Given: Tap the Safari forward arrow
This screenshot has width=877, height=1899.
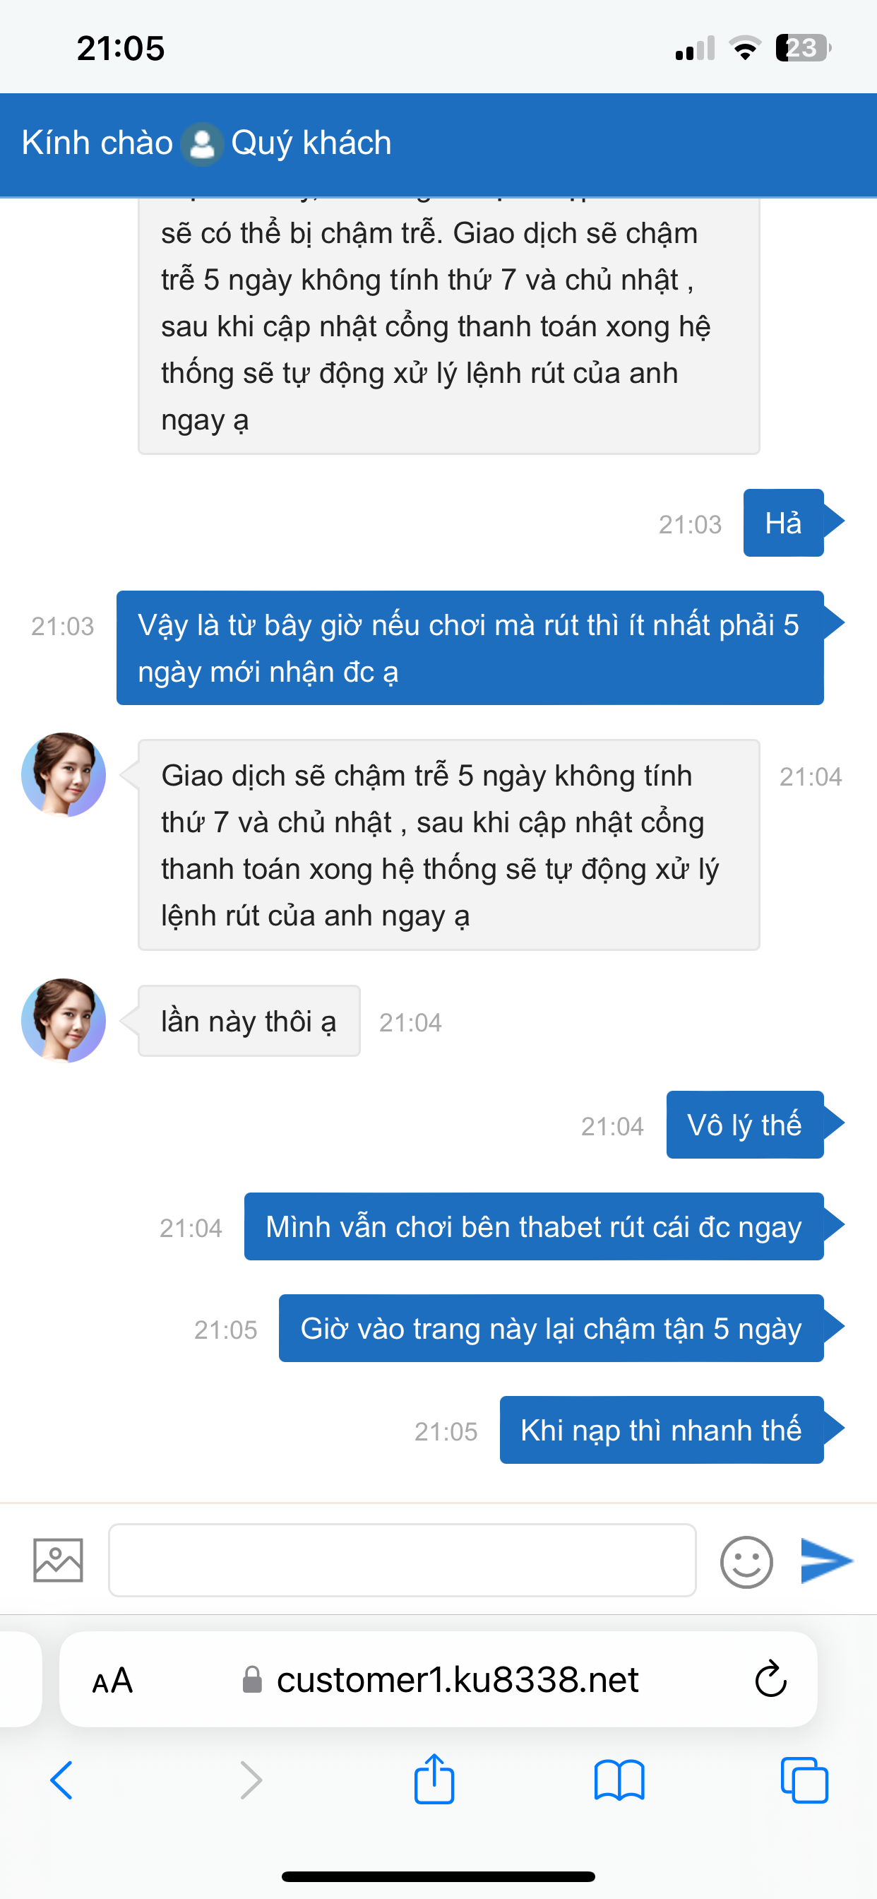Looking at the screenshot, I should [251, 1780].
